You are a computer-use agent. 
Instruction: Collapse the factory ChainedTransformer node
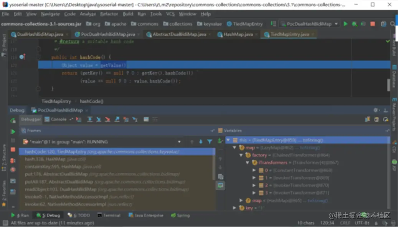241,155
